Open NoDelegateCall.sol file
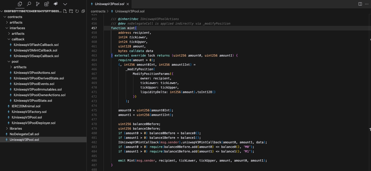Screen dimensions: 371x171 pyautogui.click(x=24, y=134)
